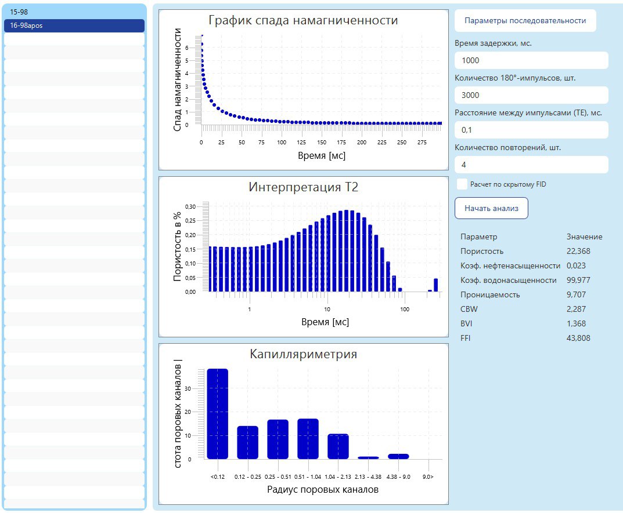Image resolution: width=623 pixels, height=513 pixels.
Task: Click the 0.51 - 1.04 capillary bar
Action: [x=308, y=439]
